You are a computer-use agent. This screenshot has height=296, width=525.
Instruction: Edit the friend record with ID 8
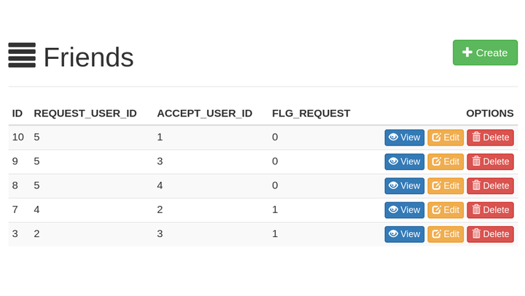pos(446,185)
